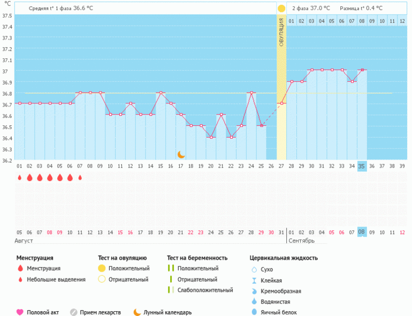Click the moon icon on cycle day 17
This screenshot has height=316, width=412.
tap(181, 154)
